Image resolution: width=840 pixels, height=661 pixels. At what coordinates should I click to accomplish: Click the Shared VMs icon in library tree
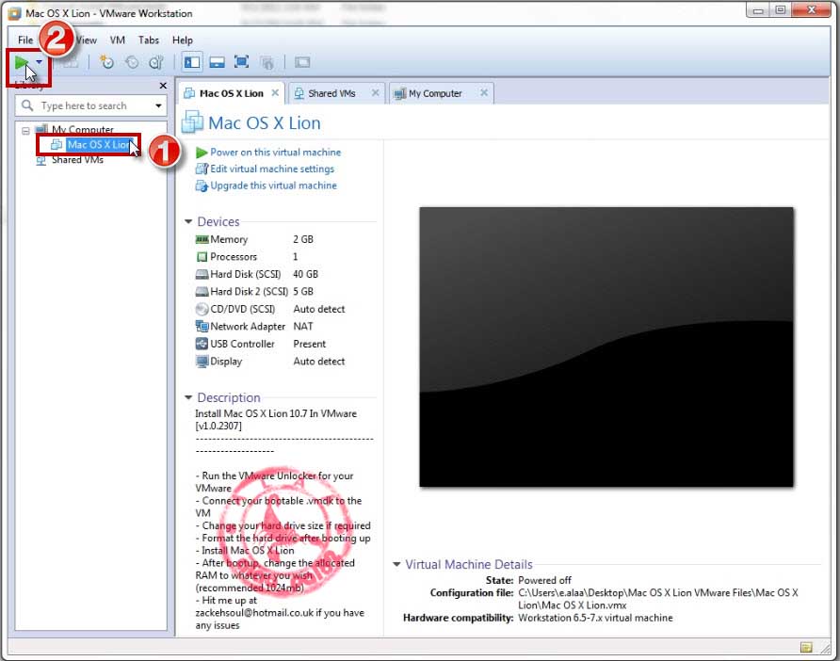pos(41,160)
